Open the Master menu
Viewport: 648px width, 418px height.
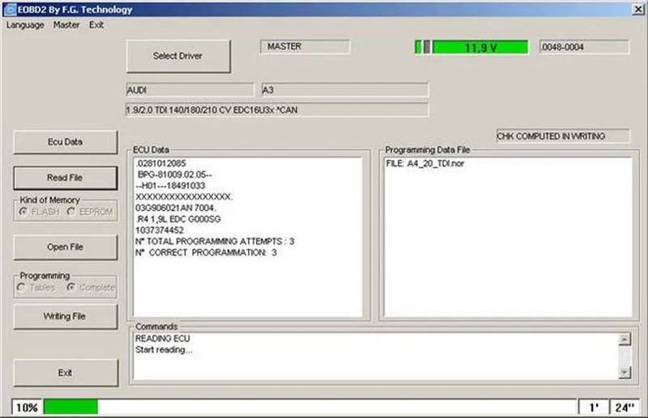(66, 25)
